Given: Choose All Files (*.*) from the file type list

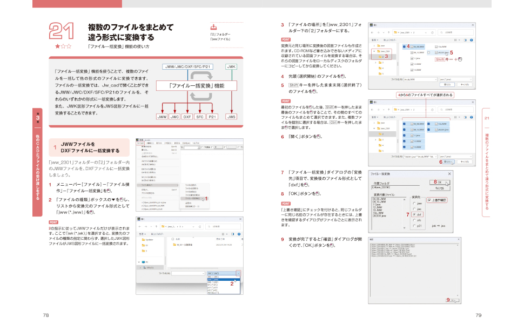Looking at the screenshot, I should [223, 293].
